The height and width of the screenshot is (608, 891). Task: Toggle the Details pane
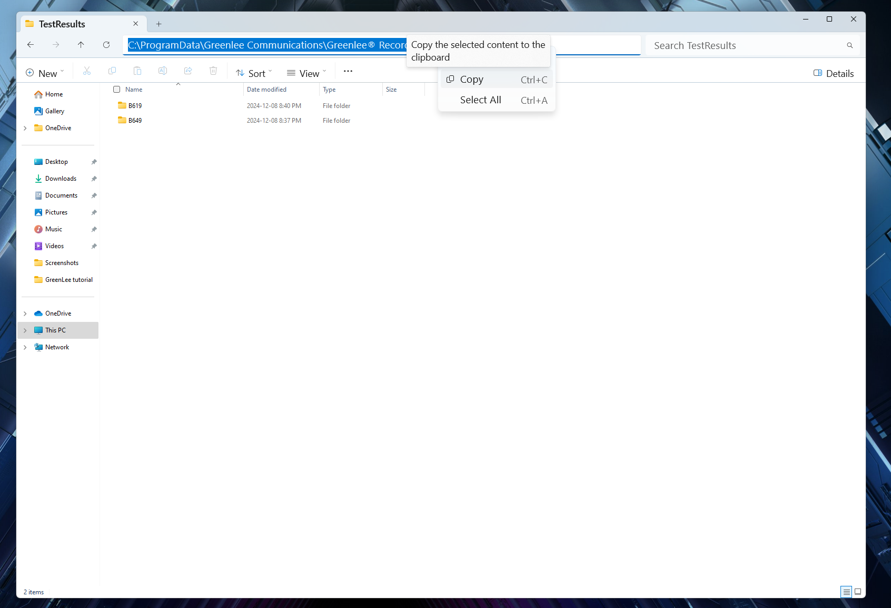coord(833,73)
